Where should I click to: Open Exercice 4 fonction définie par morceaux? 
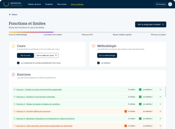click(34, 111)
